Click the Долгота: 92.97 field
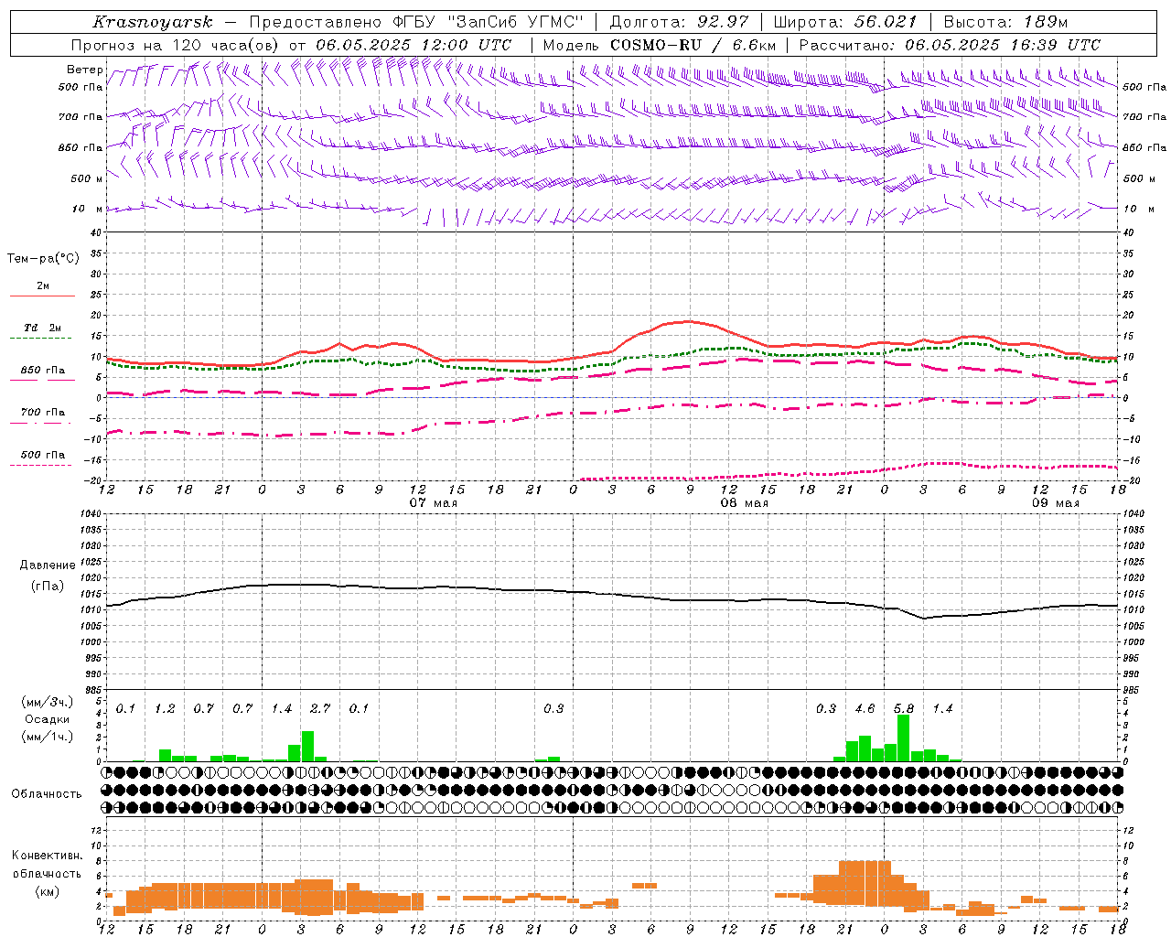1171x937 pixels. tap(679, 22)
